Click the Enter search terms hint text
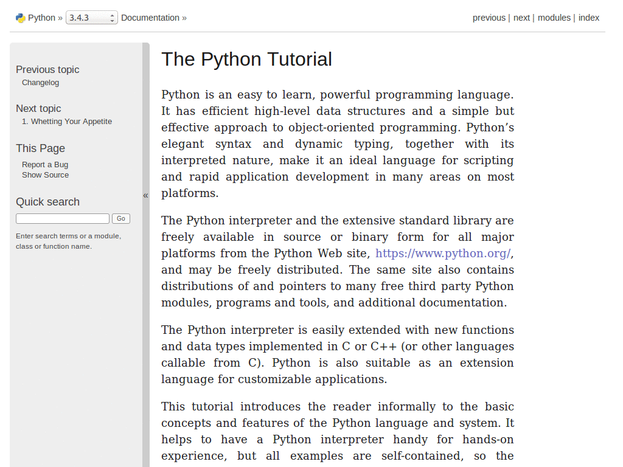 coord(68,241)
